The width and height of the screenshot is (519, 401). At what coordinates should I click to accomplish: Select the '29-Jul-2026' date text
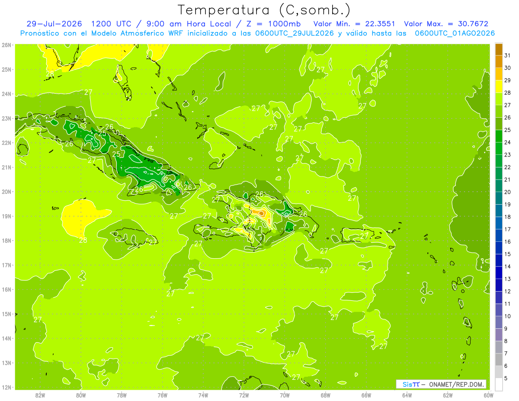54,24
